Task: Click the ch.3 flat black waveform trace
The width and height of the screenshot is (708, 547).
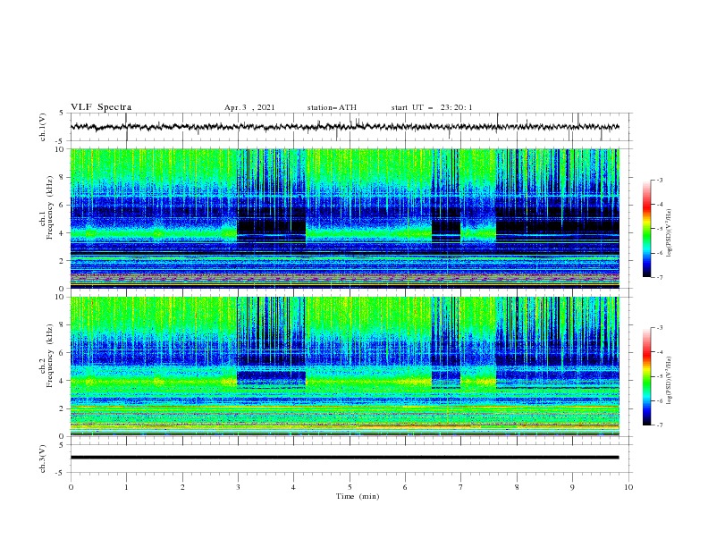Action: click(344, 458)
